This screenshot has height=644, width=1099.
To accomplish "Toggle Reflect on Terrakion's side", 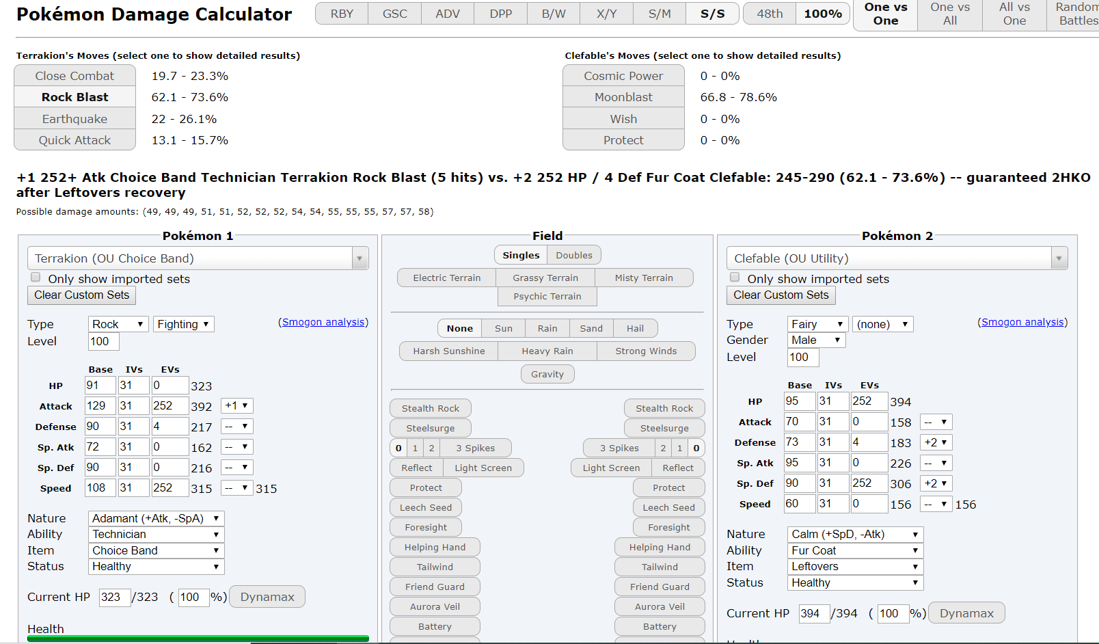I will [x=417, y=468].
